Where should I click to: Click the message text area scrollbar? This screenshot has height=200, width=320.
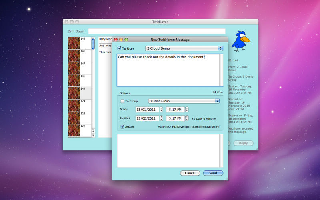click(221, 70)
